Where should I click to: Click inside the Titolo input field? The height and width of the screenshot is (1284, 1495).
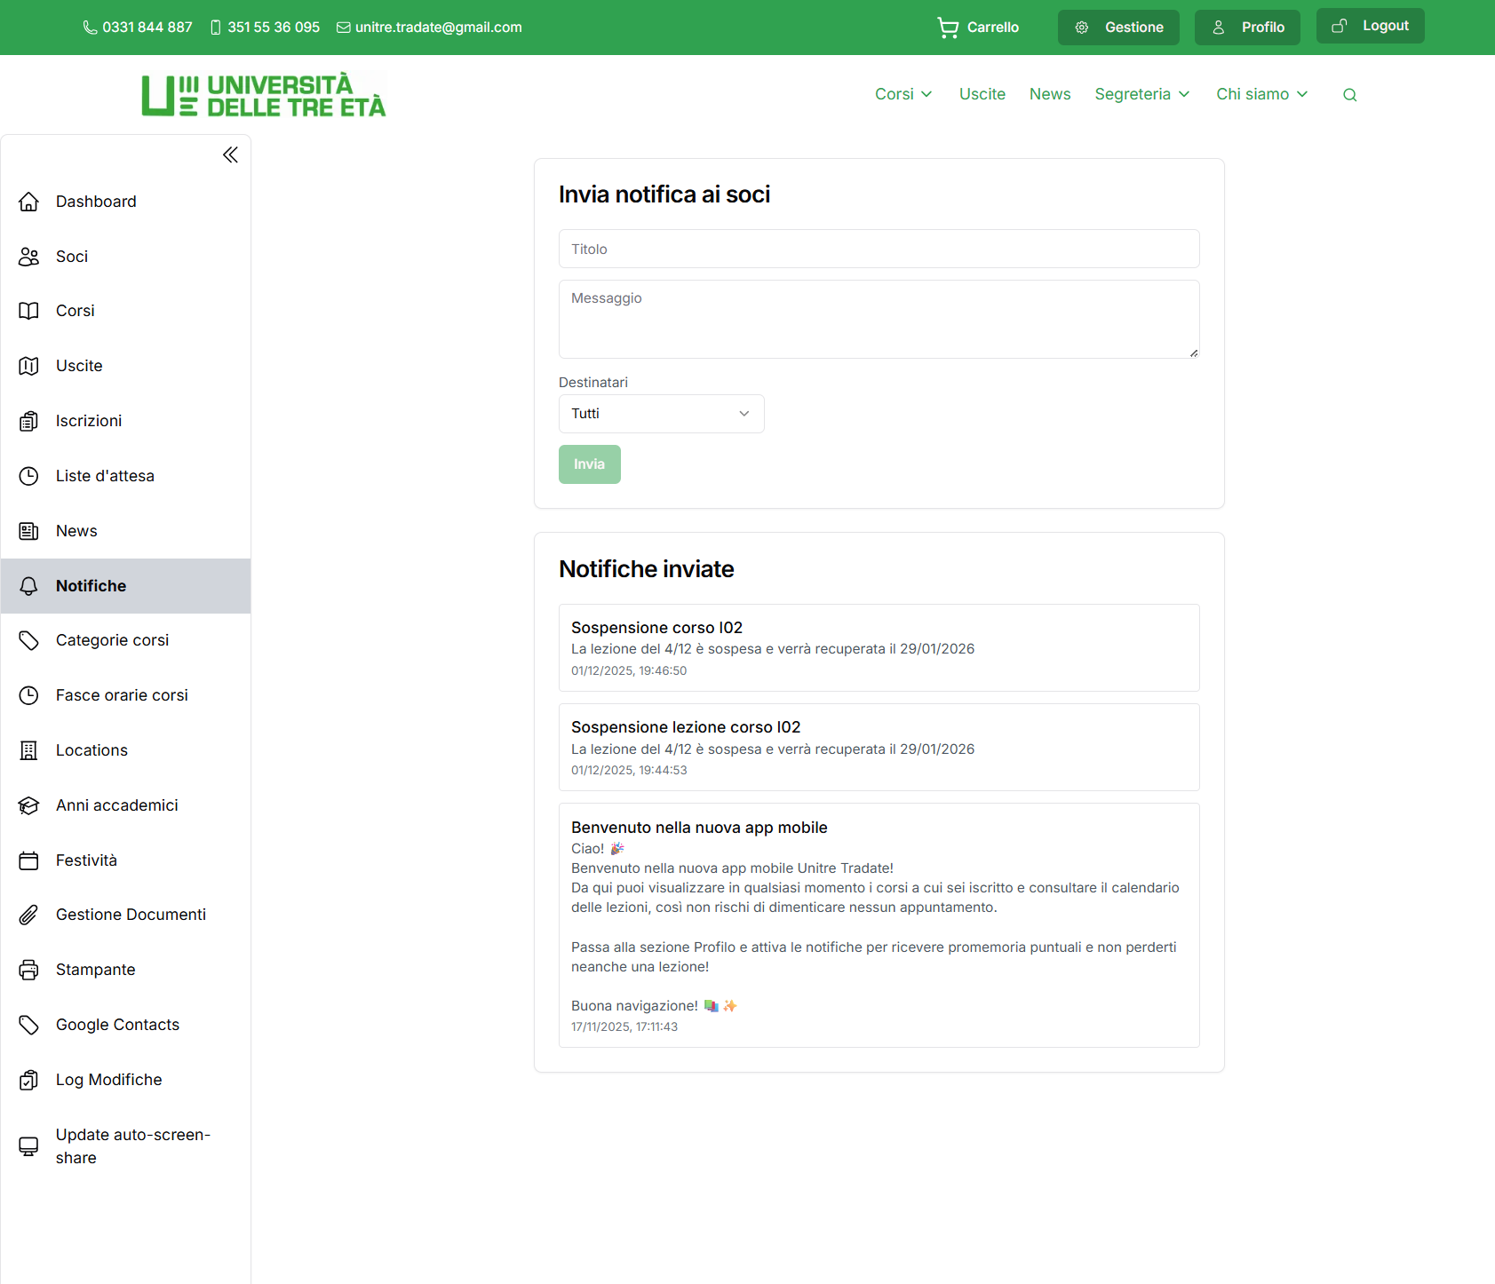point(879,249)
